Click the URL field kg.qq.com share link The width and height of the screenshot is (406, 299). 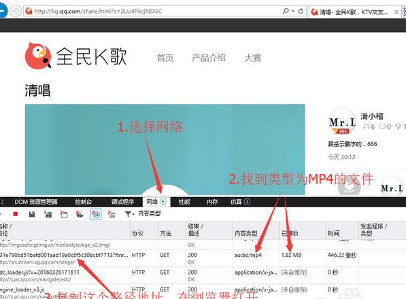98,11
